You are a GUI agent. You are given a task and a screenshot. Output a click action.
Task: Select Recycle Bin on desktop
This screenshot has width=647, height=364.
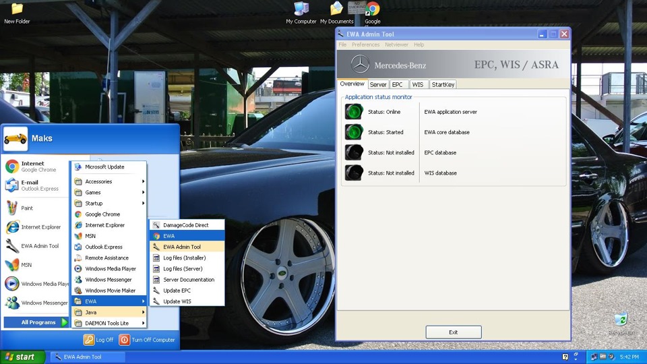point(621,324)
